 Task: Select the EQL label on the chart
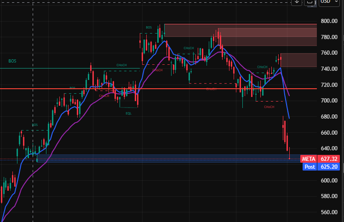pyautogui.click(x=129, y=114)
